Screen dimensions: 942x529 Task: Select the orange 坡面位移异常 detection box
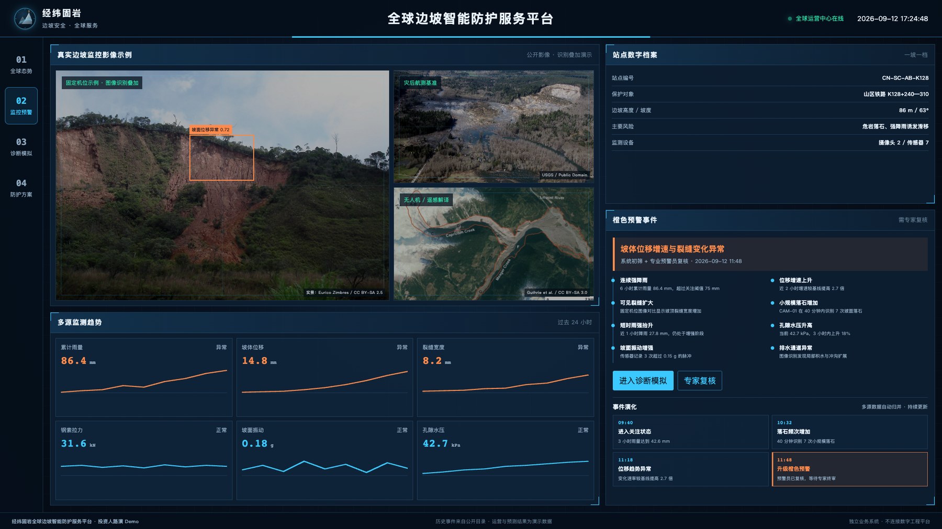[221, 157]
